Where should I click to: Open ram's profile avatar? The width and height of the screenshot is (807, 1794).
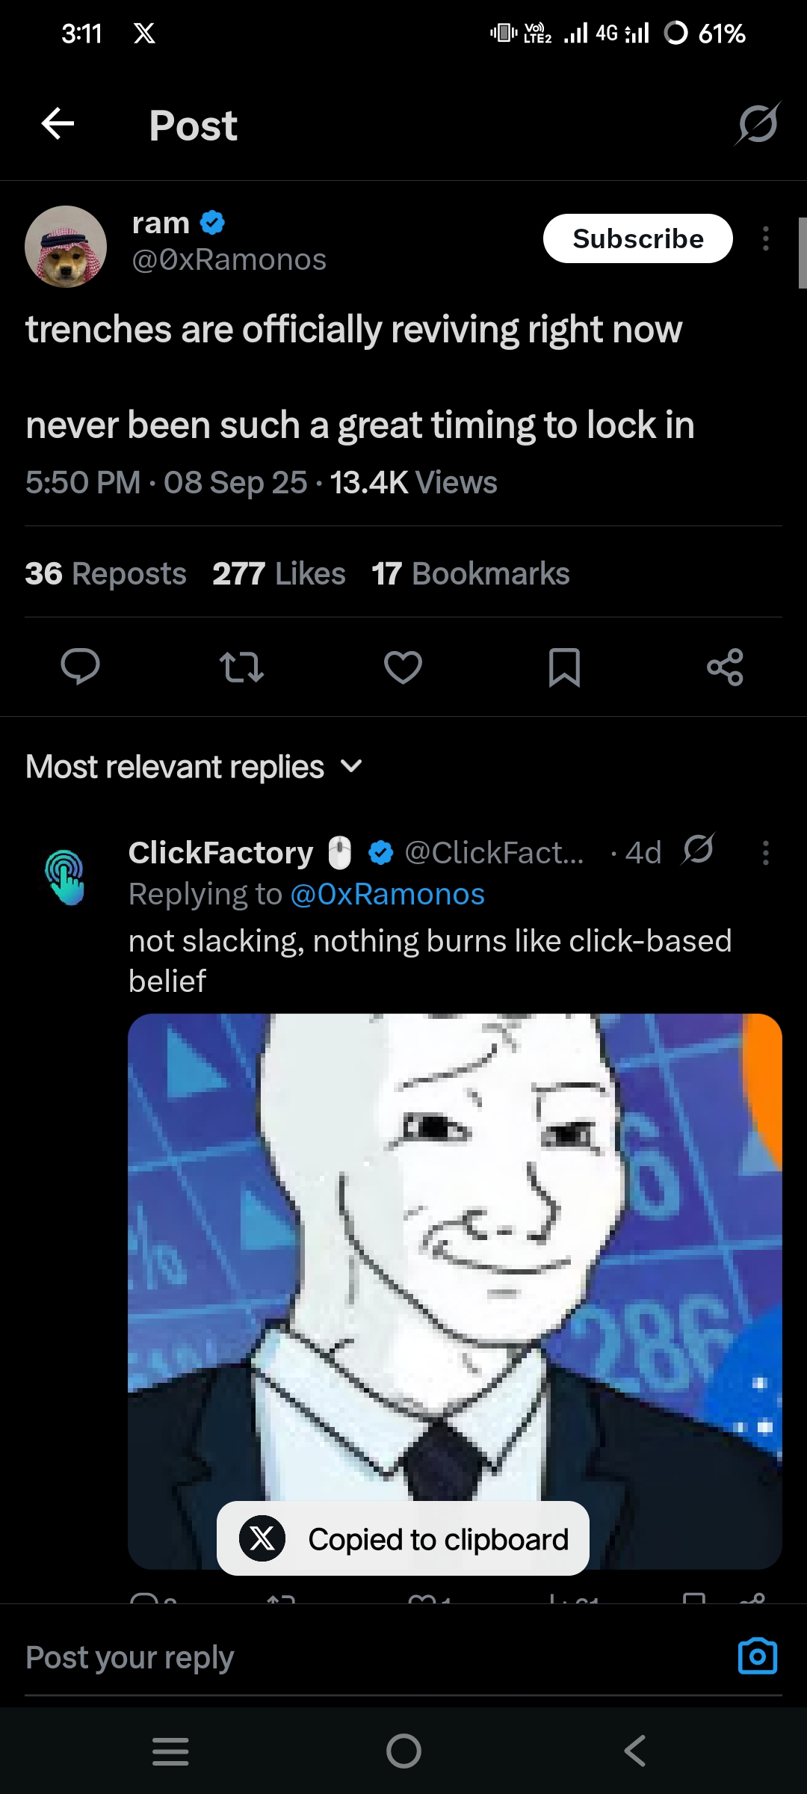66,247
